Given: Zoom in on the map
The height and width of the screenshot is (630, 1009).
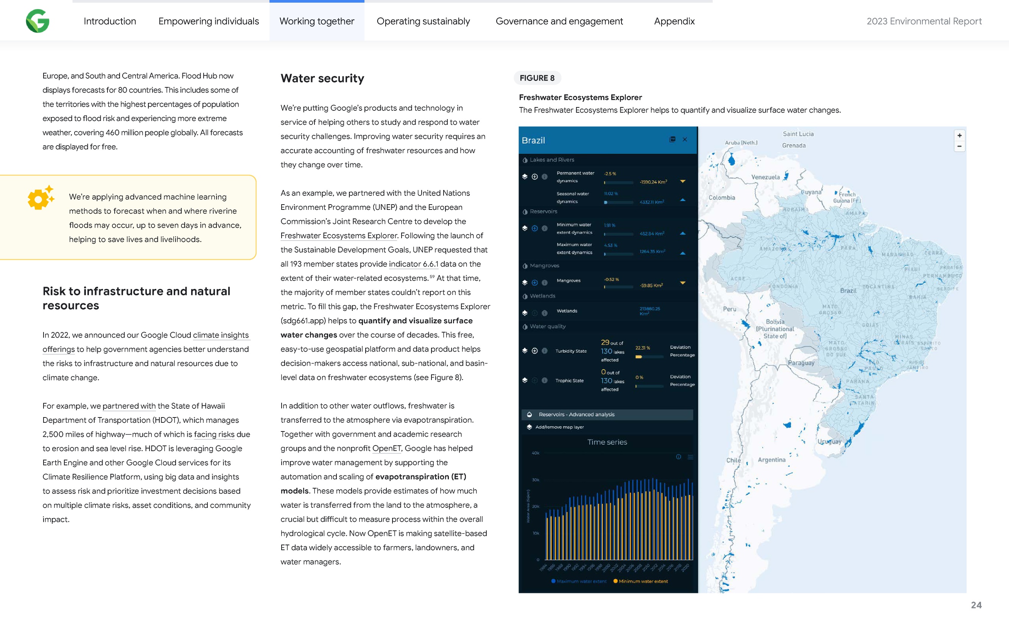Looking at the screenshot, I should (x=959, y=135).
